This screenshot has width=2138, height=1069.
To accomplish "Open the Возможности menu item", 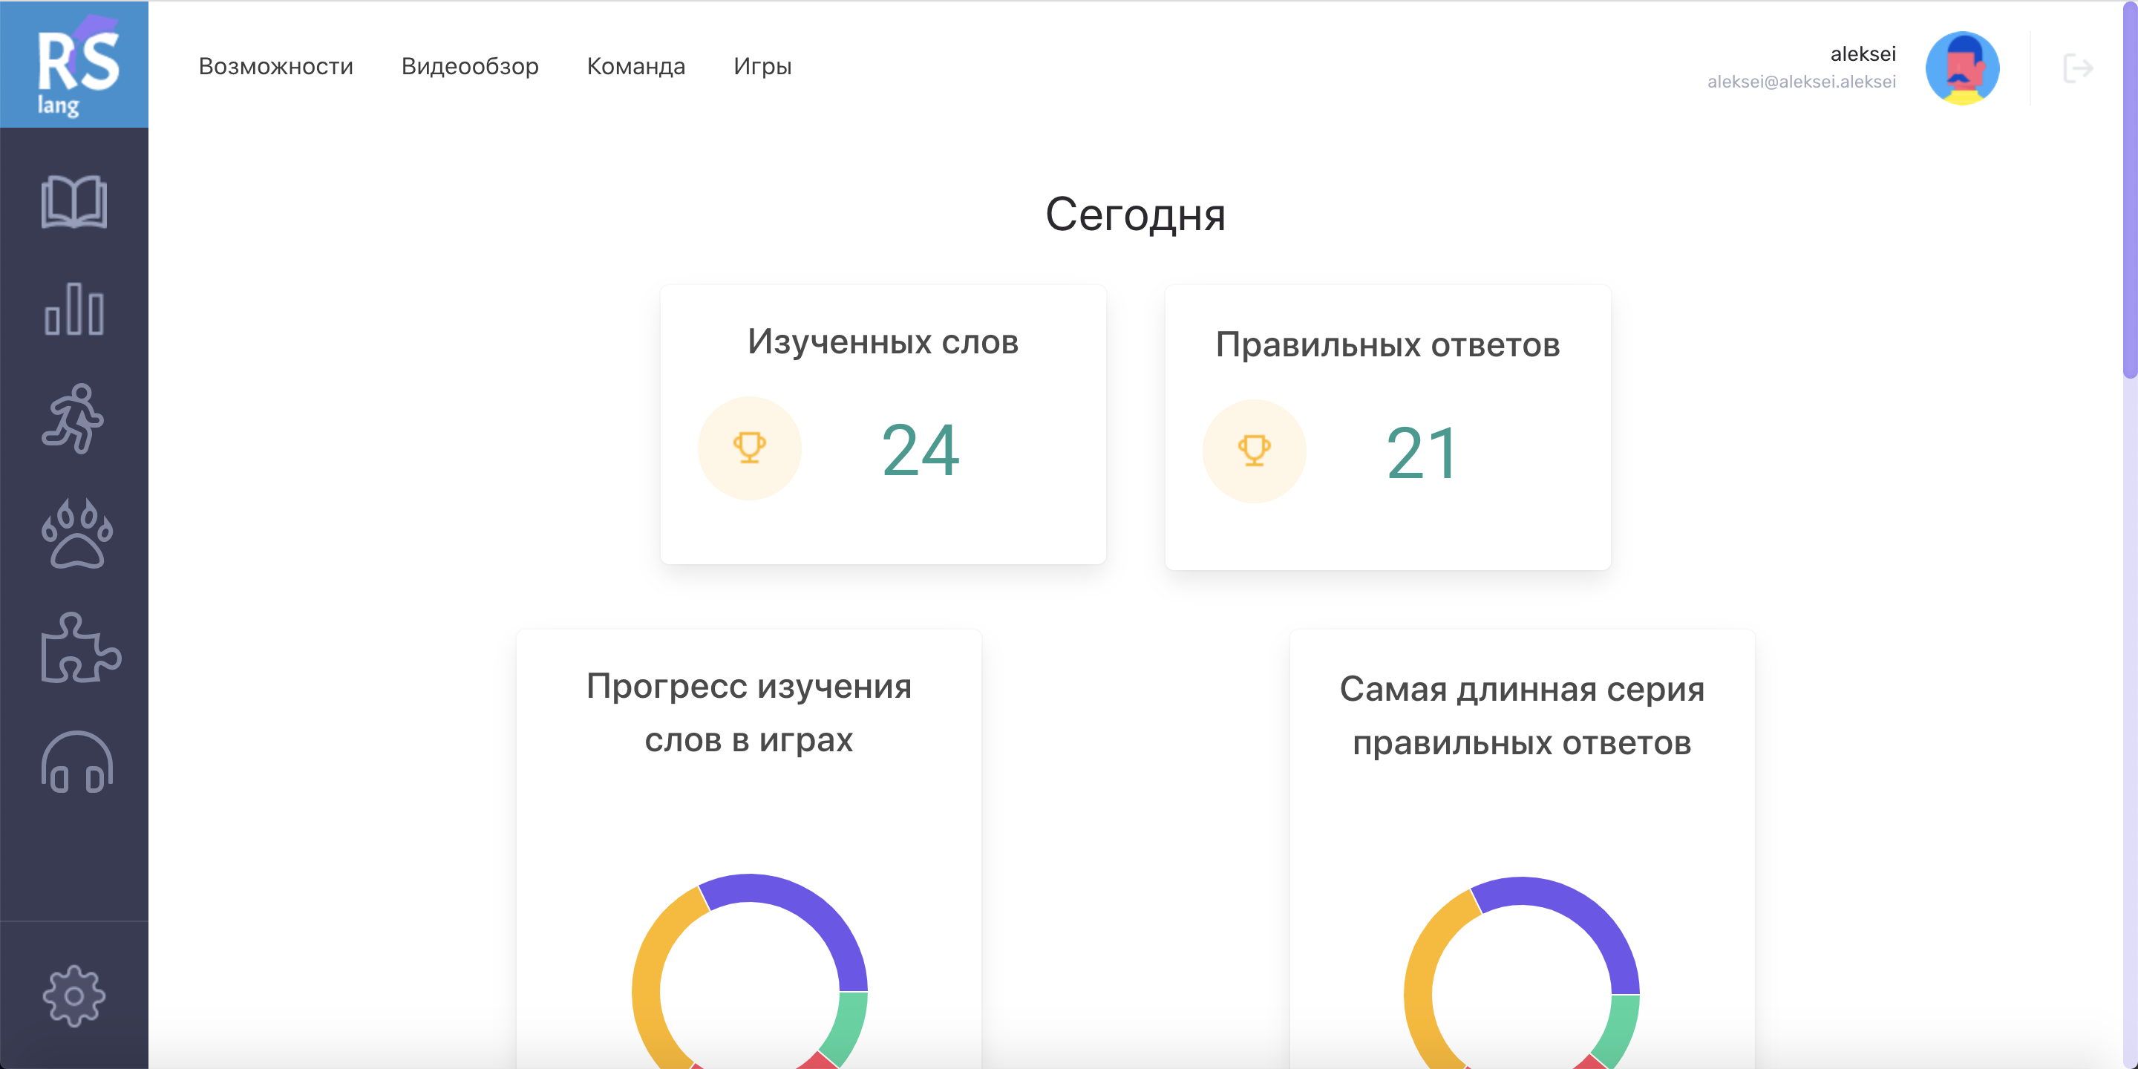I will (x=275, y=66).
